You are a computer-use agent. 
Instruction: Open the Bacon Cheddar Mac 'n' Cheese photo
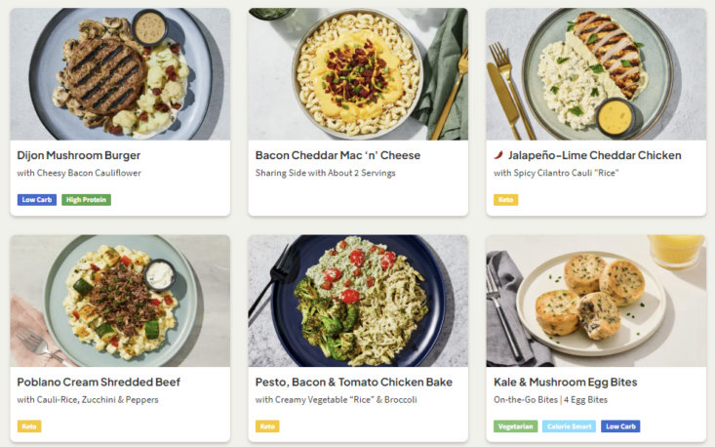(358, 74)
